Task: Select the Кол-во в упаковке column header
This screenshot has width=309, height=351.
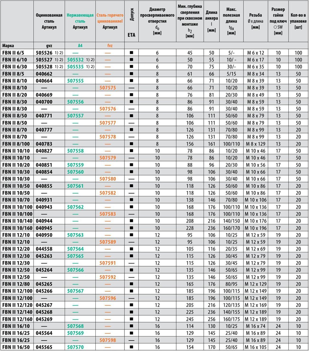Action: 298,21
